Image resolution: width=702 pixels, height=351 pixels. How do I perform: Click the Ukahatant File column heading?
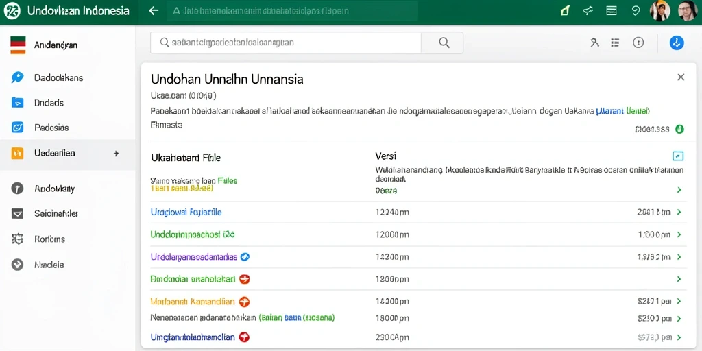coord(186,158)
